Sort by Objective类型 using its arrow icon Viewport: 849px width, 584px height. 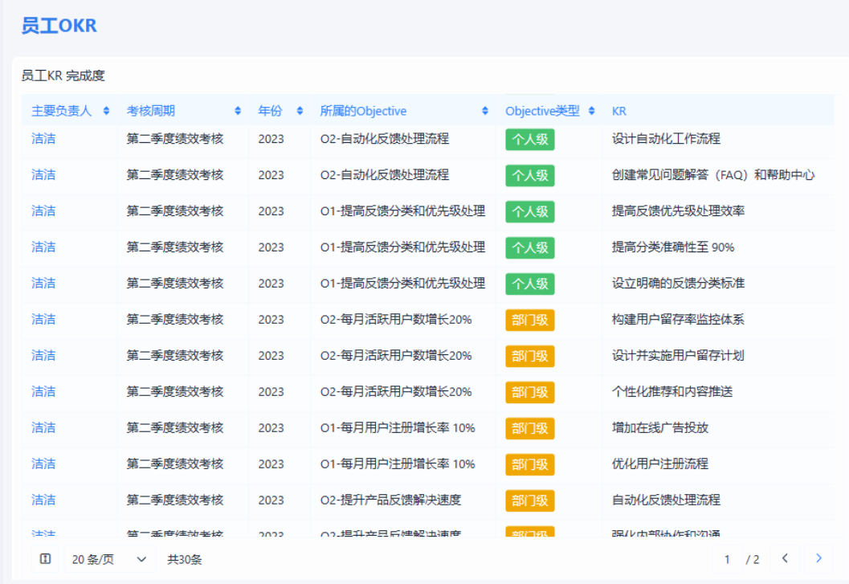click(x=592, y=111)
